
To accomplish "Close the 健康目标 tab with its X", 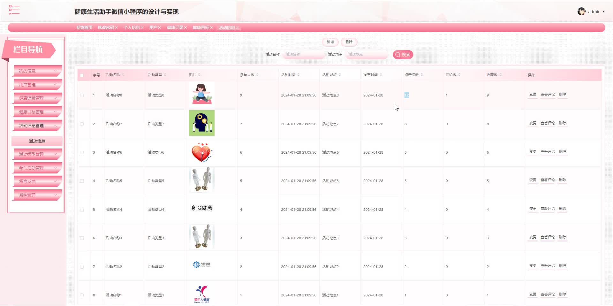I will 211,27.
